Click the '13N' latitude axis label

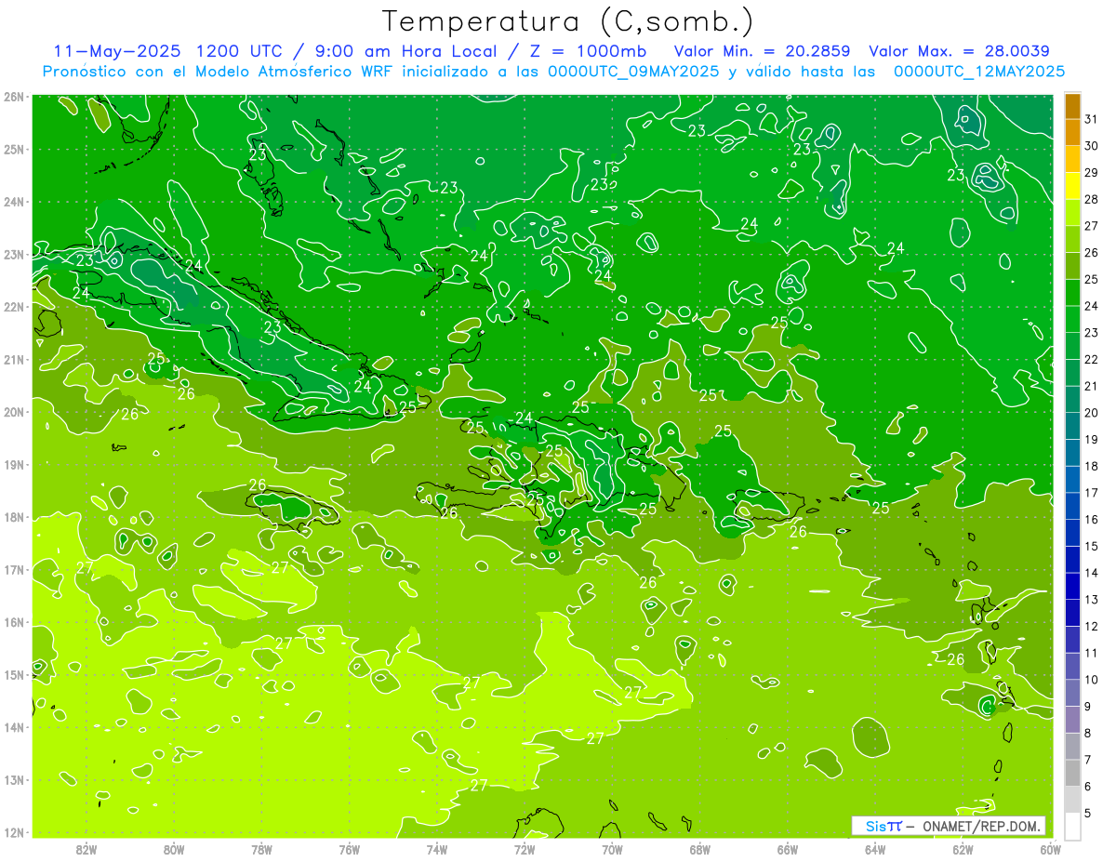coord(14,780)
